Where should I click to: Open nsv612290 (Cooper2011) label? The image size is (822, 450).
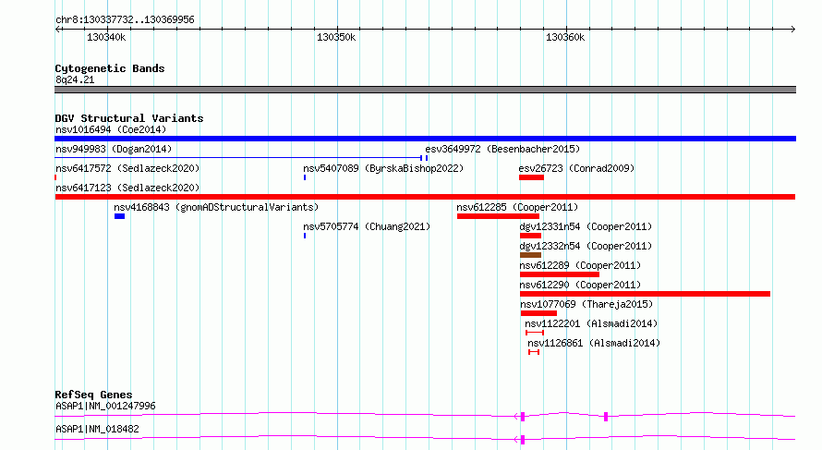coord(580,285)
